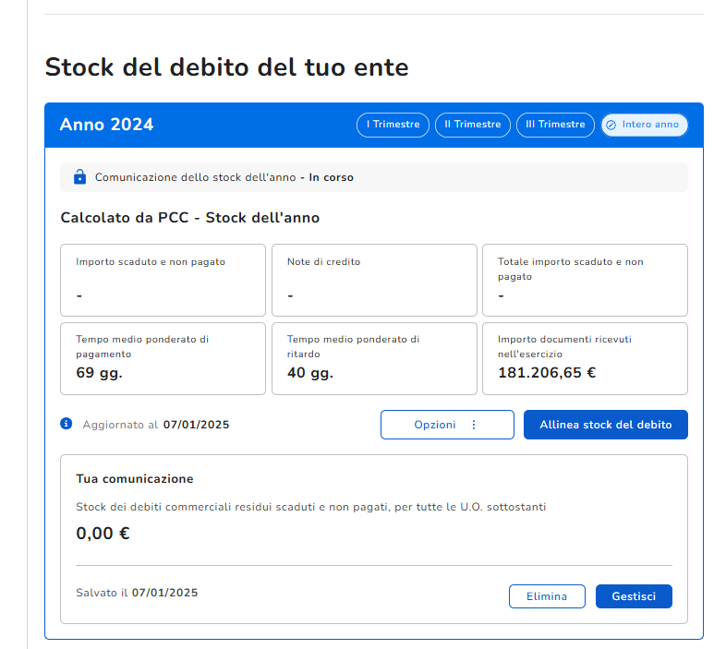Select the Tempo medio ponderato di pagamento card
726x649 pixels.
coord(163,358)
